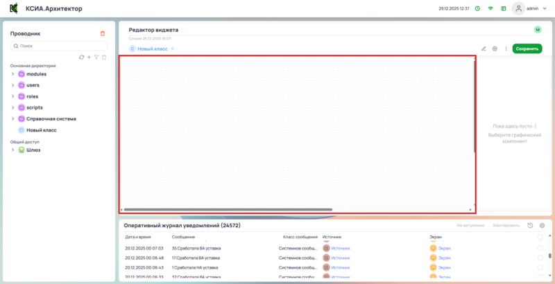This screenshot has width=555, height=284.
Task: Click the green clock icon in top bar
Action: tap(477, 8)
